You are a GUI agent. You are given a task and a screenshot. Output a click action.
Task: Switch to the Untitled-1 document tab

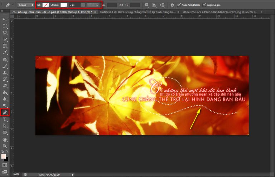(138, 12)
